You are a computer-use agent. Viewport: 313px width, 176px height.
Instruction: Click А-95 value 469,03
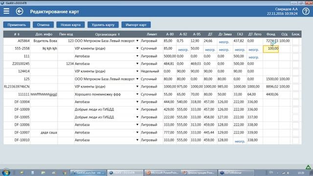click(x=196, y=64)
